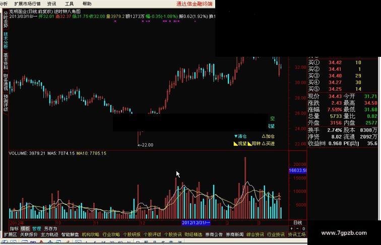Click the ▼清仓 legend marker

click(x=240, y=136)
